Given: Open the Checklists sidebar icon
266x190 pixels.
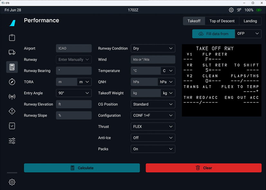Looking at the screenshot, I should tap(12, 126).
